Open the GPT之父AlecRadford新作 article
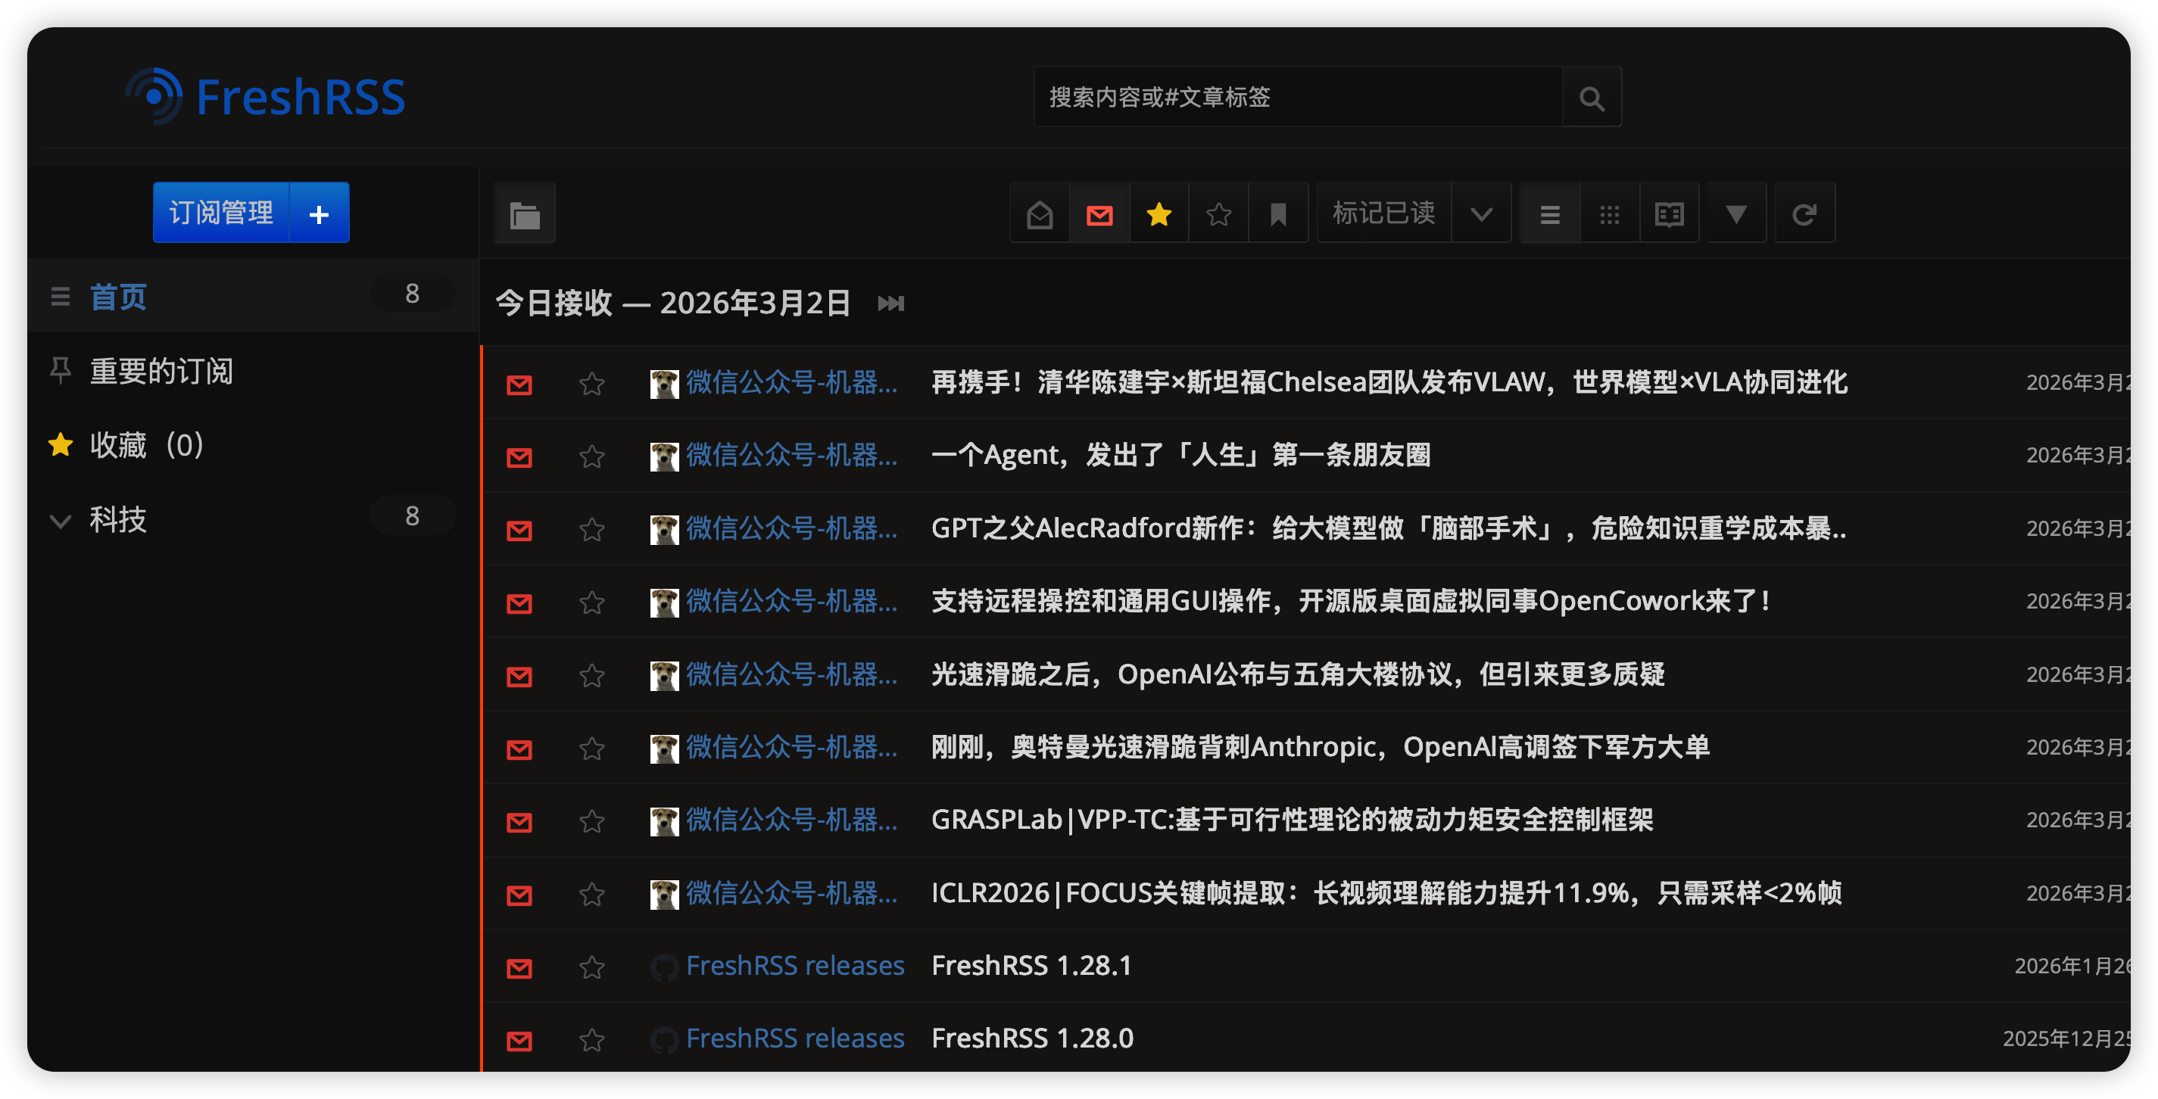This screenshot has width=2158, height=1099. point(1388,528)
